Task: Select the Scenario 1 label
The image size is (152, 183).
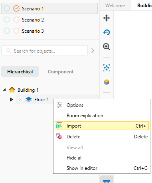Action: pos(33,9)
